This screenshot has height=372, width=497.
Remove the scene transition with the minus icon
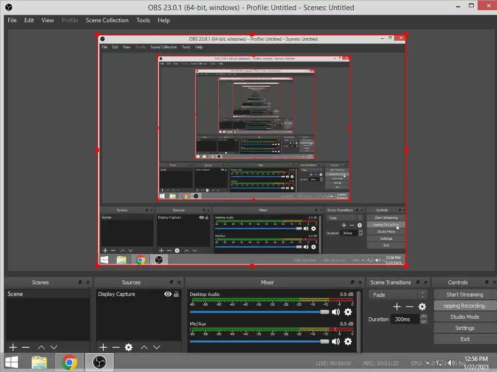[410, 307]
